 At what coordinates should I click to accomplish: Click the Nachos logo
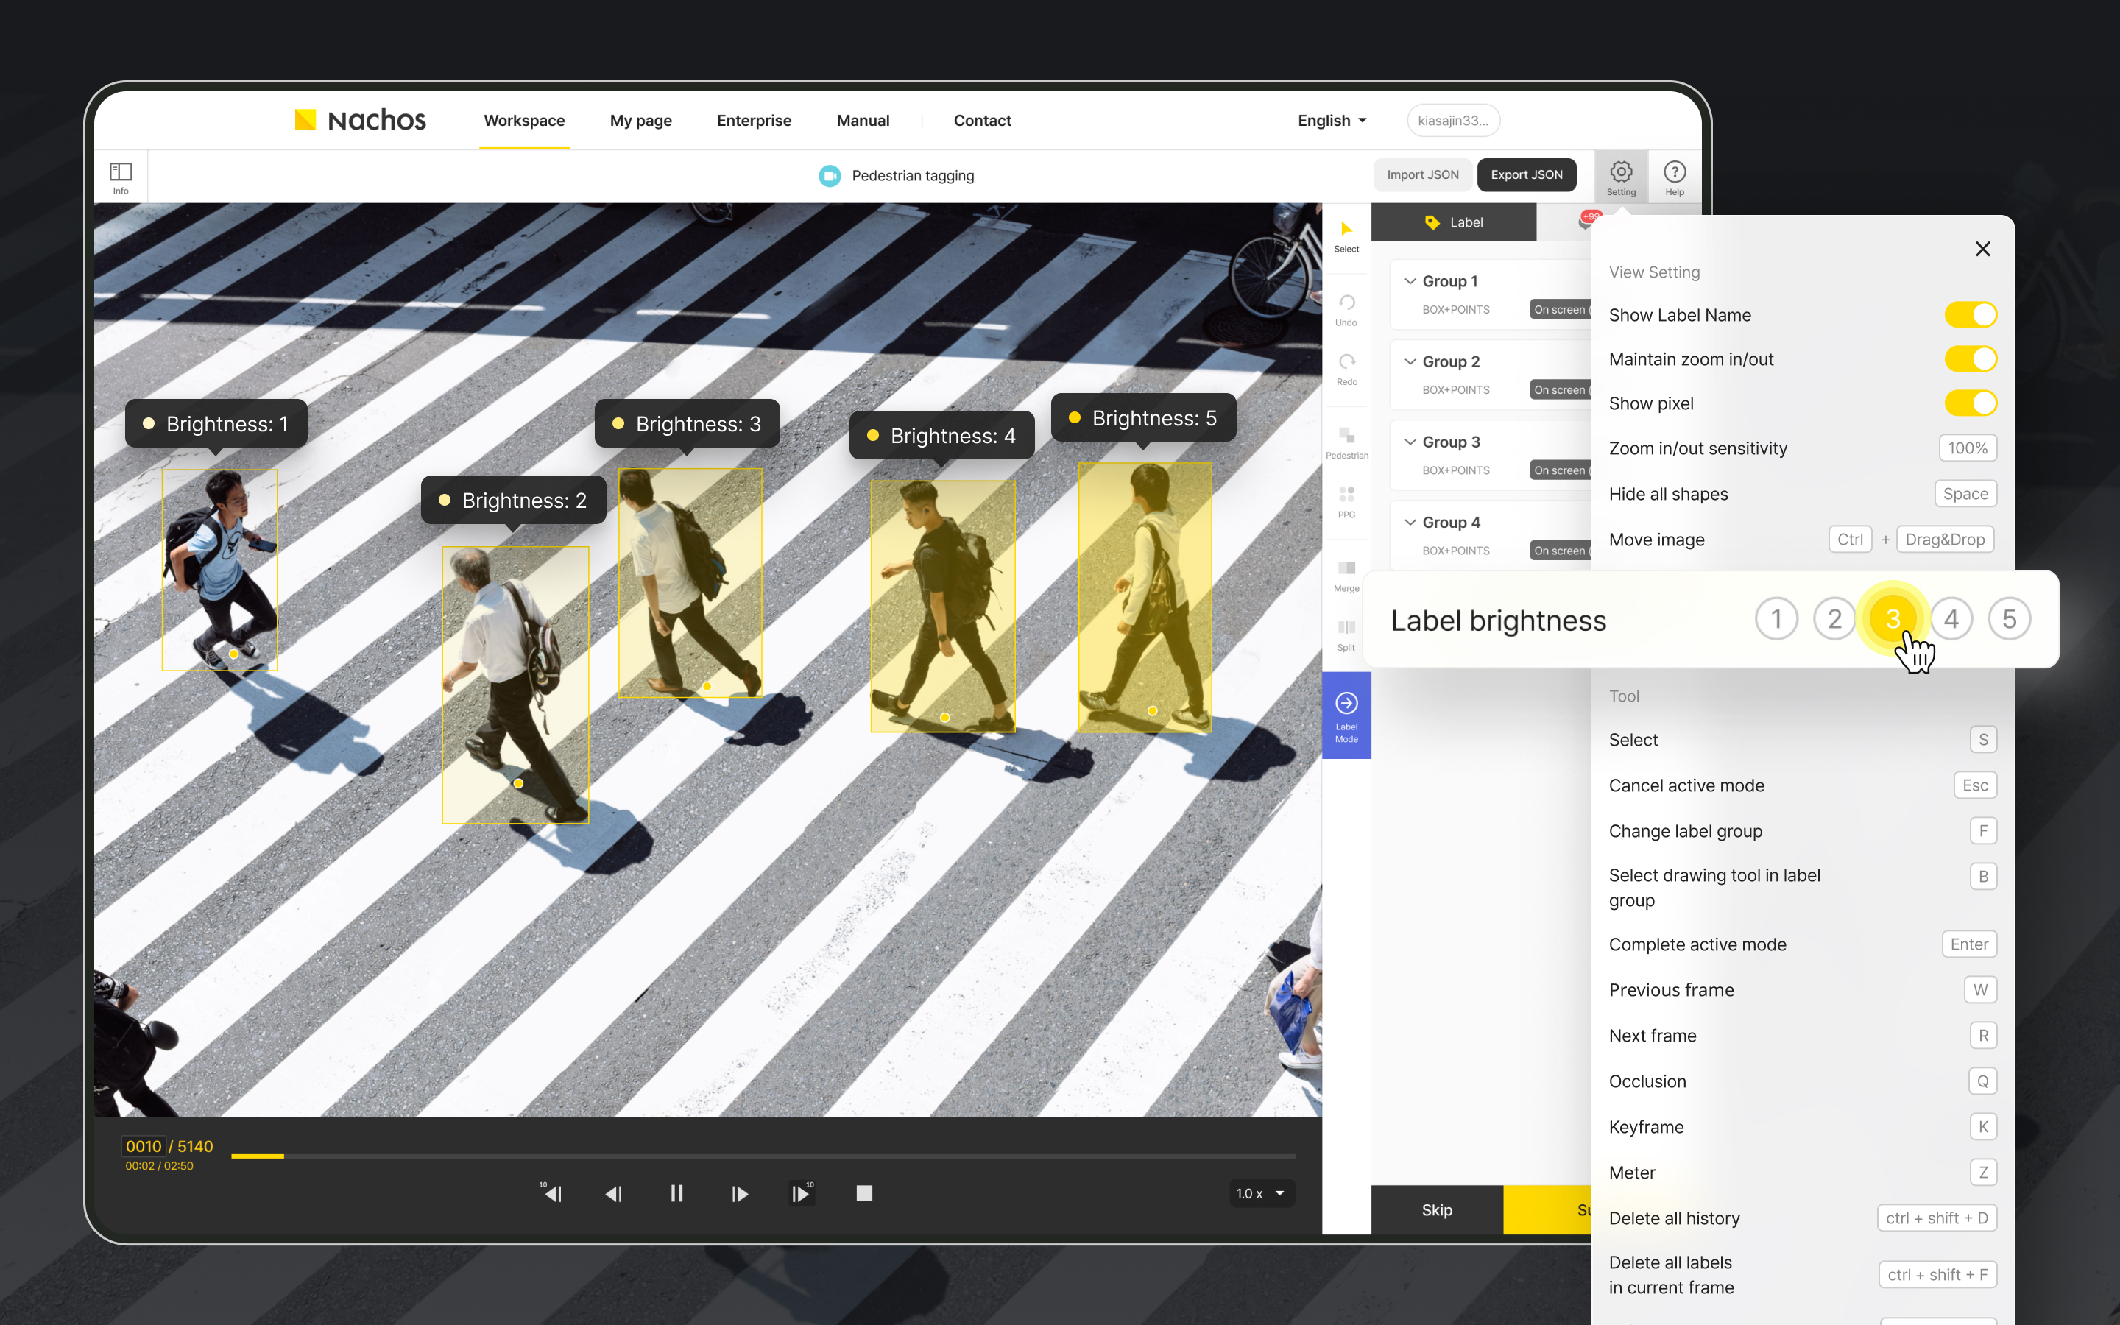pyautogui.click(x=360, y=120)
